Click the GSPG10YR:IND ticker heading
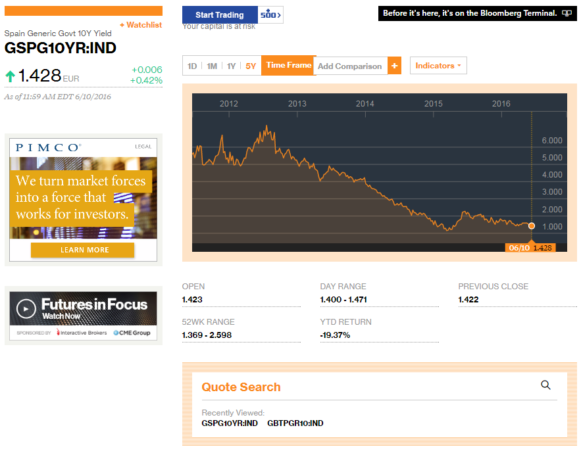The height and width of the screenshot is (451, 581). pyautogui.click(x=61, y=48)
